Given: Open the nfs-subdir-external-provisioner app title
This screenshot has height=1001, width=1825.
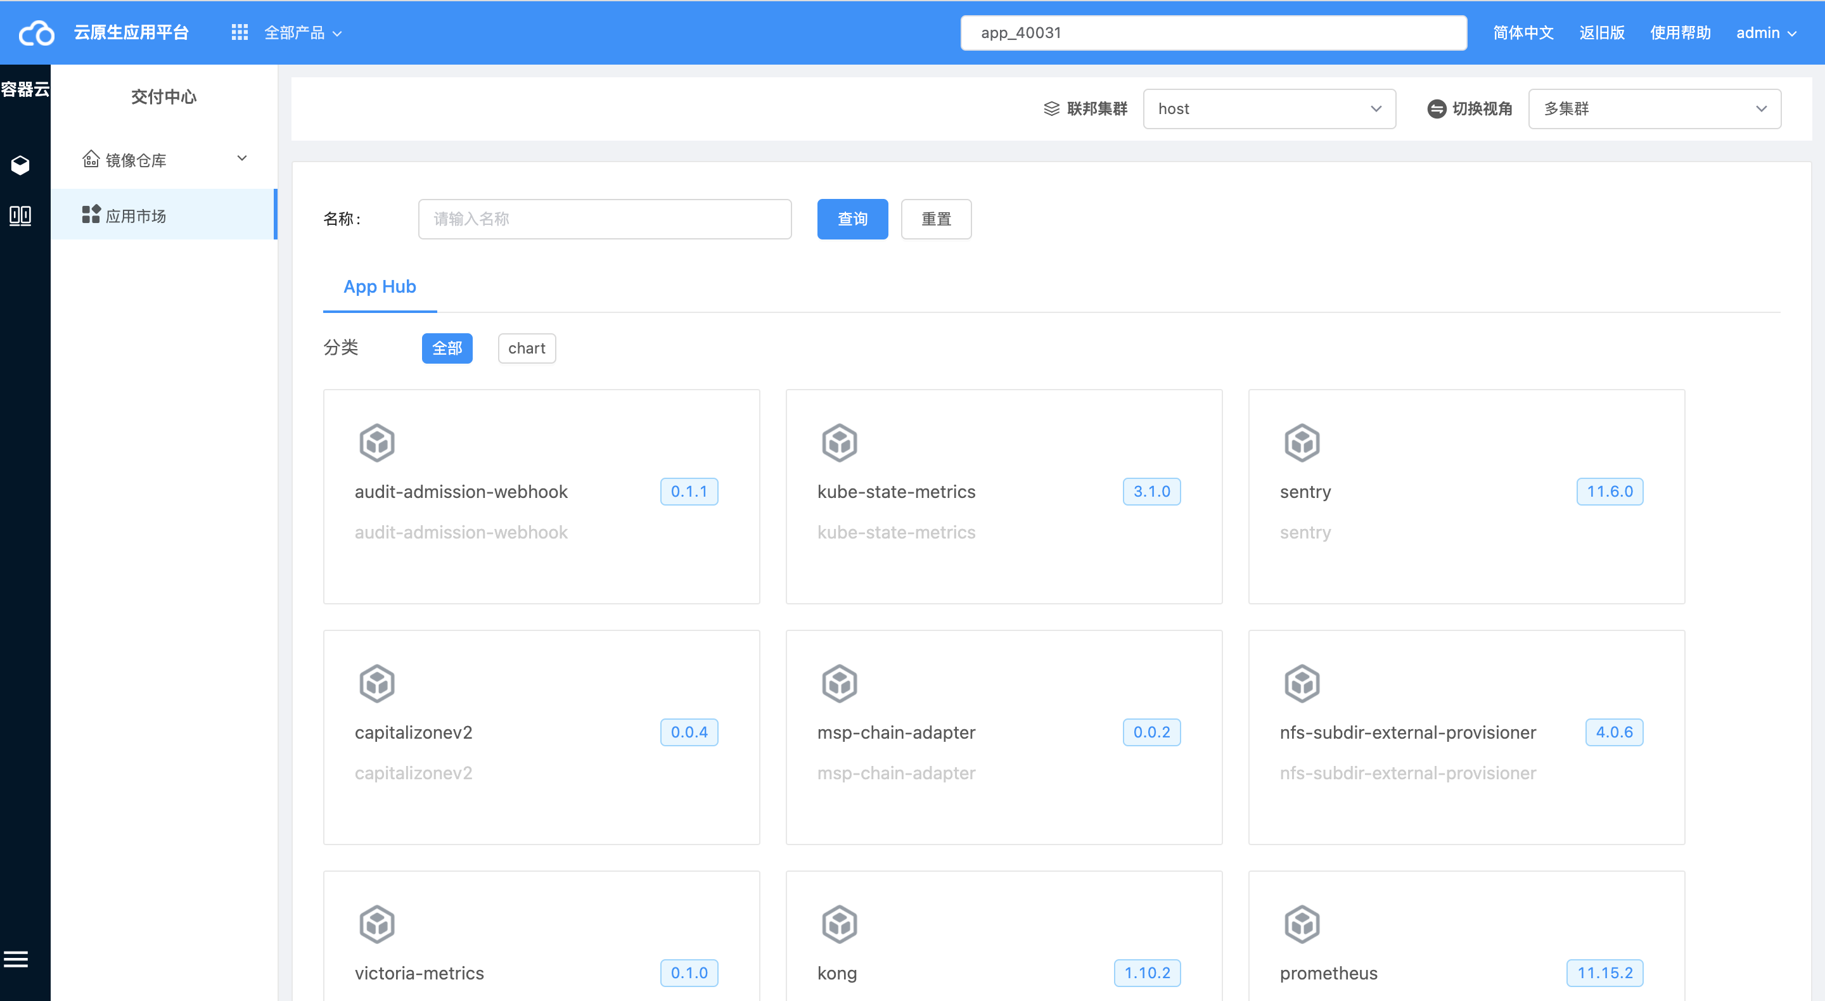Looking at the screenshot, I should coord(1407,732).
